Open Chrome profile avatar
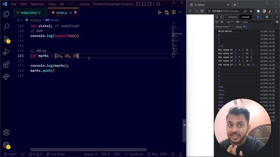This screenshot has width=280, height=157. click(270, 11)
